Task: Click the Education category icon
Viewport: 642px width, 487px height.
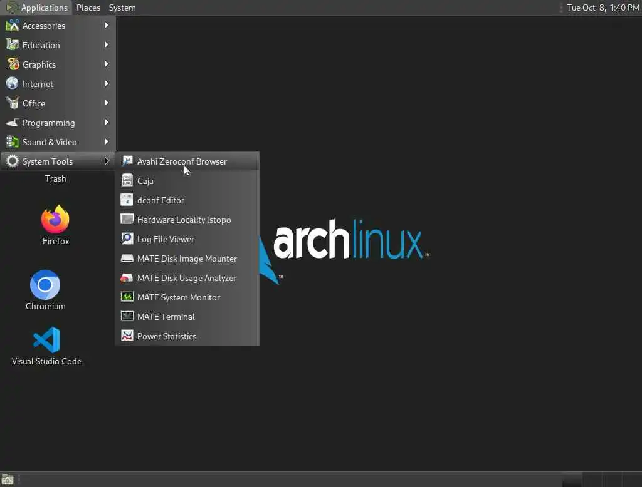Action: [x=13, y=44]
